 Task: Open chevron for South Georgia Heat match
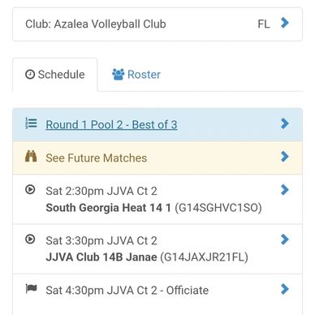click(x=285, y=190)
